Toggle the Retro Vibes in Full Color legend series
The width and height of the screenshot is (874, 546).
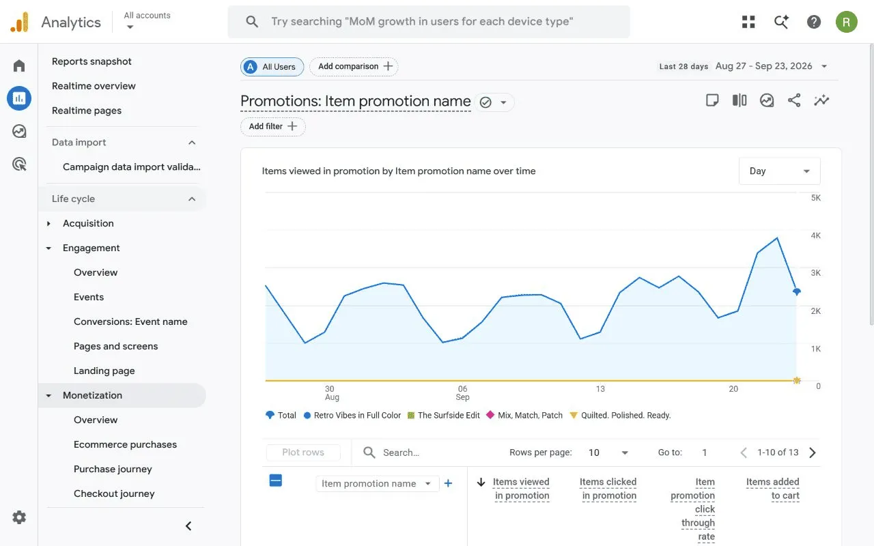352,415
